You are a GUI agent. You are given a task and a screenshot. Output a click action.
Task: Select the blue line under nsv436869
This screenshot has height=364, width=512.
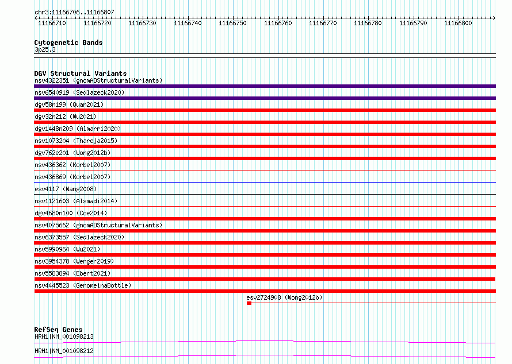click(265, 182)
